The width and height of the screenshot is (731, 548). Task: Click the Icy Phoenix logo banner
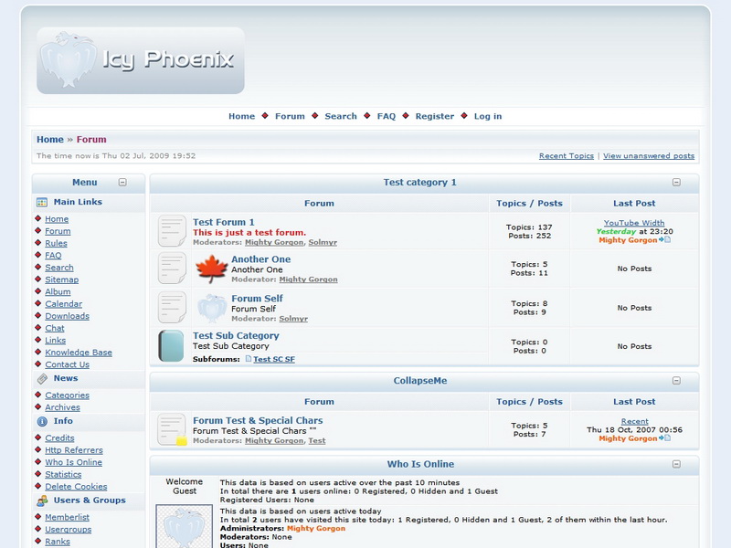[x=141, y=60]
